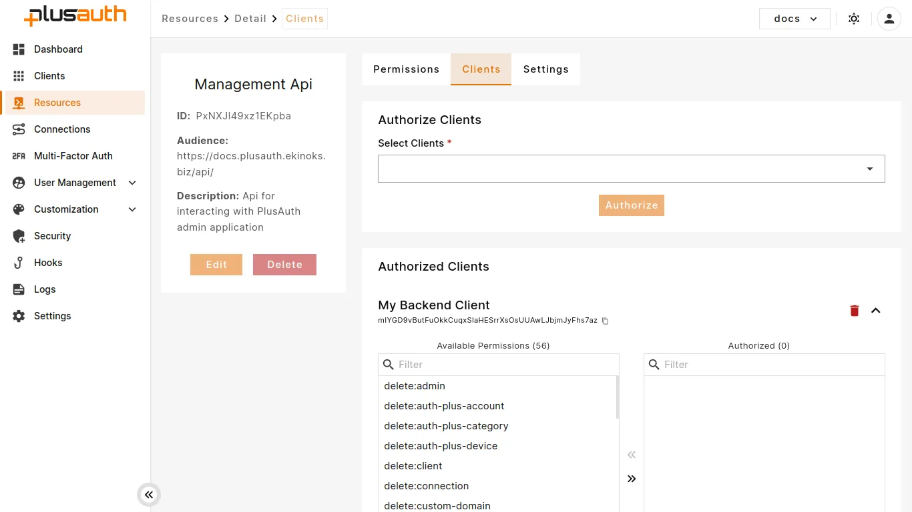
Task: Open the Security section
Action: point(52,236)
